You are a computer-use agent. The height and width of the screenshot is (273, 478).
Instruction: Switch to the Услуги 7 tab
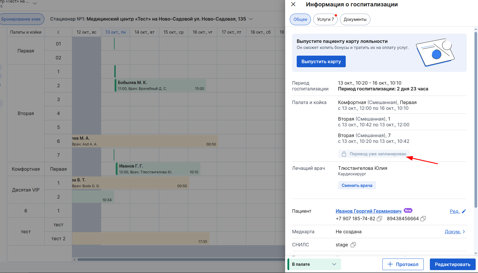click(x=325, y=19)
